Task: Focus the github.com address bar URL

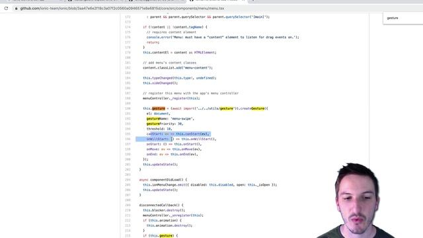Action: pyautogui.click(x=122, y=9)
